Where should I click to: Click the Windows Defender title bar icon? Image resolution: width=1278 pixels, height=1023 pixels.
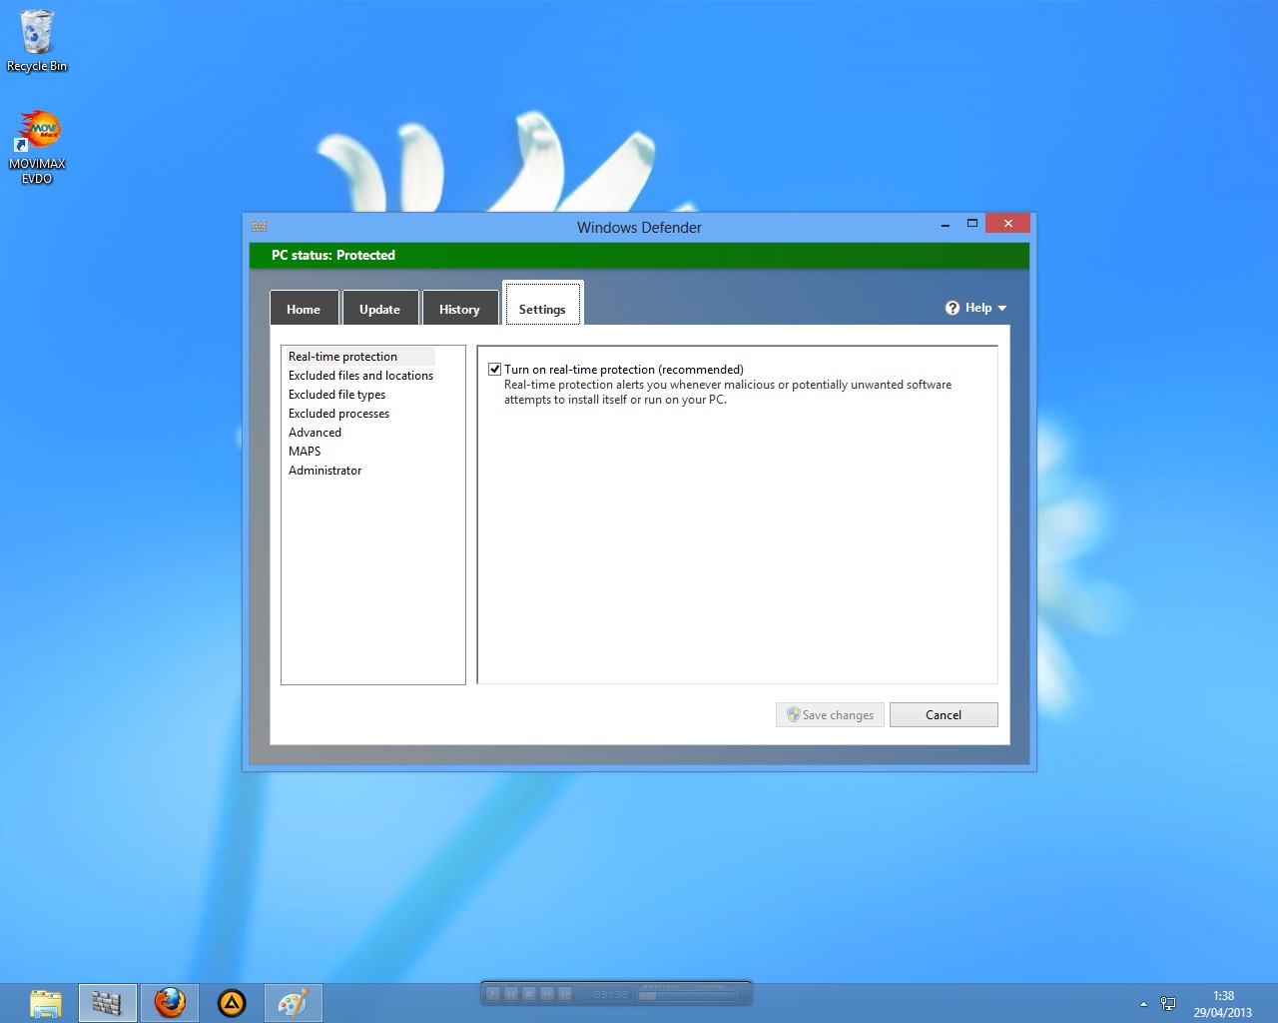(260, 226)
